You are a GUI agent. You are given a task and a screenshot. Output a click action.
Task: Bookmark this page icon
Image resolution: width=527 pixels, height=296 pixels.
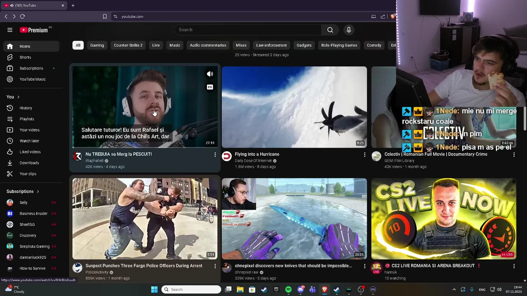pos(105,16)
